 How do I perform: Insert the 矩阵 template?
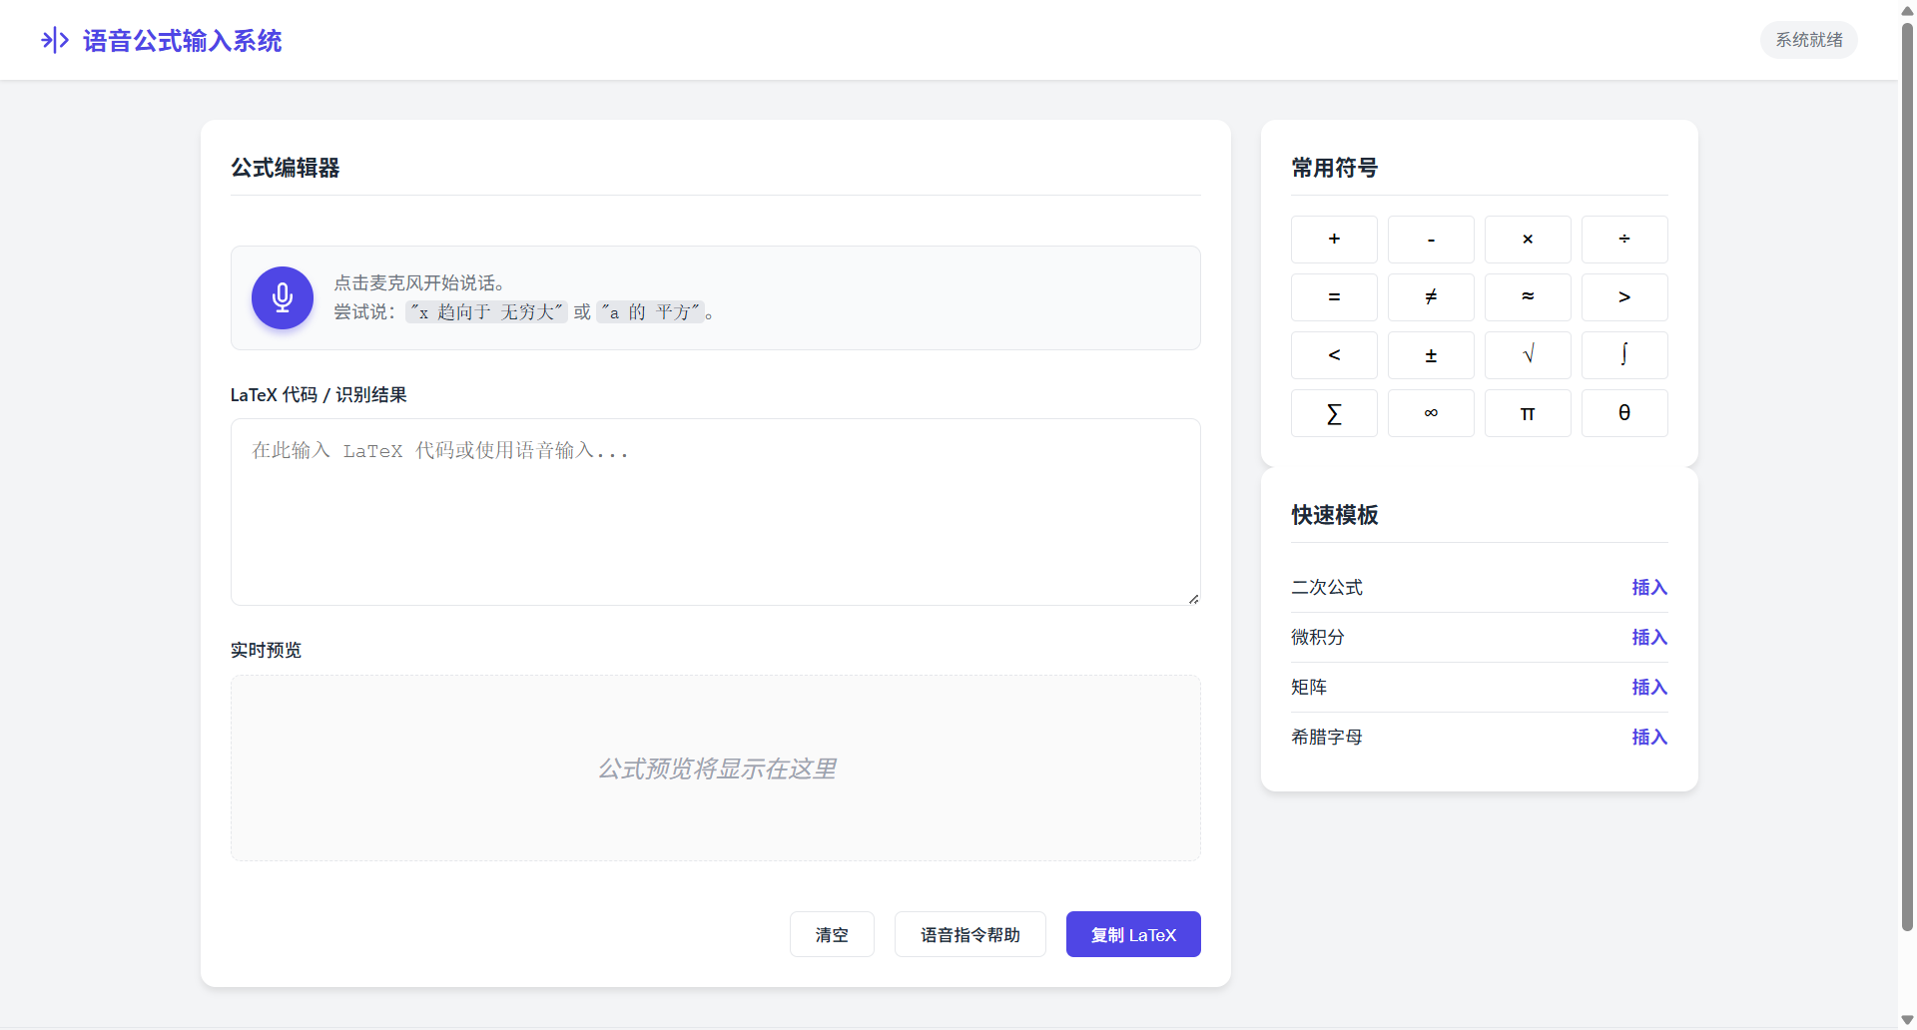point(1647,687)
